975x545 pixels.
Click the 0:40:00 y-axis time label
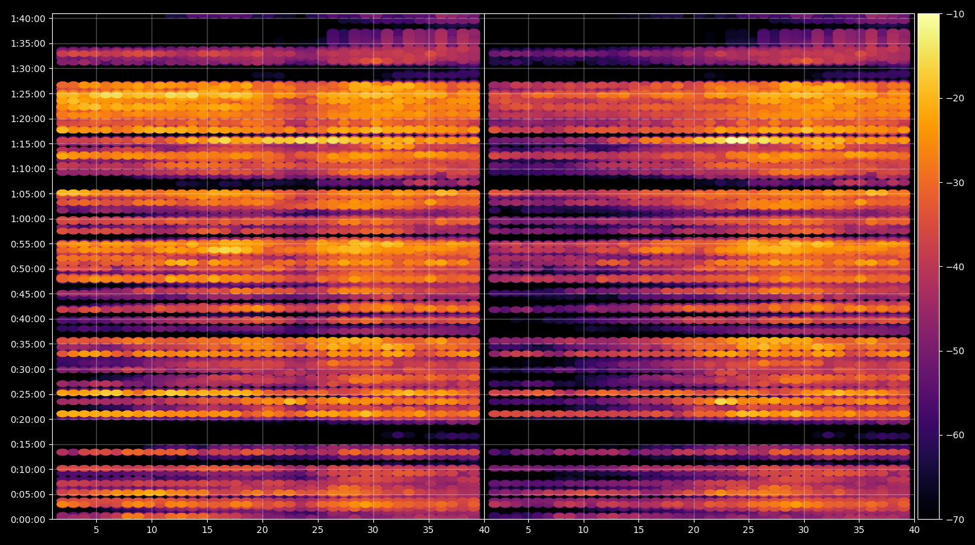pyautogui.click(x=28, y=319)
